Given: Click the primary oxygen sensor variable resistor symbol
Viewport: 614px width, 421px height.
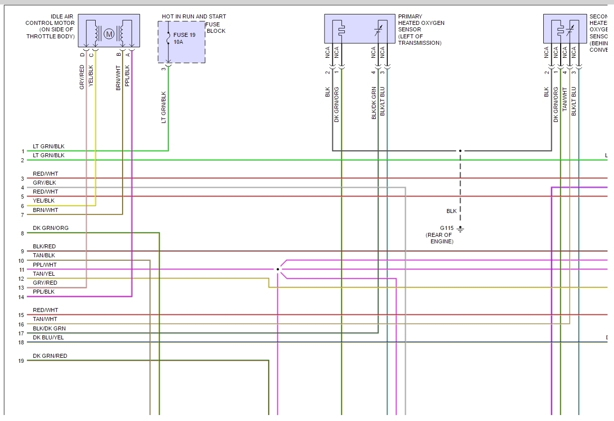Looking at the screenshot, I should coord(379,30).
